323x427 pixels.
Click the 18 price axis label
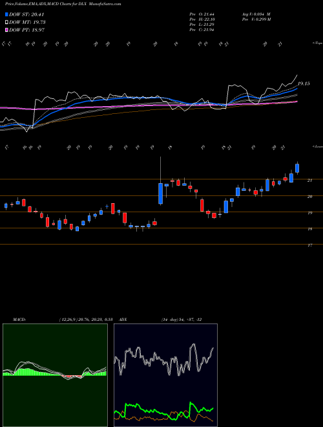[309, 229]
